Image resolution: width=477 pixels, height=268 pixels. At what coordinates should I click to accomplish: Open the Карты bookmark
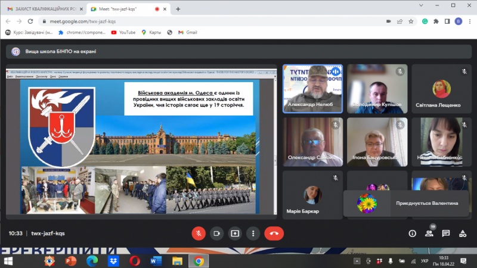coord(151,32)
